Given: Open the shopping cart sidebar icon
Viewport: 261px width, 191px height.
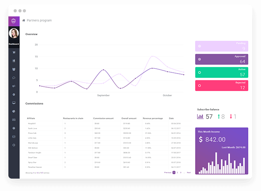Looking at the screenshot, I should pyautogui.click(x=14, y=52).
